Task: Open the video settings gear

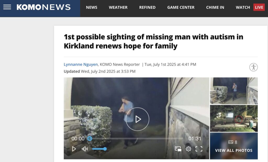Action: click(x=188, y=149)
